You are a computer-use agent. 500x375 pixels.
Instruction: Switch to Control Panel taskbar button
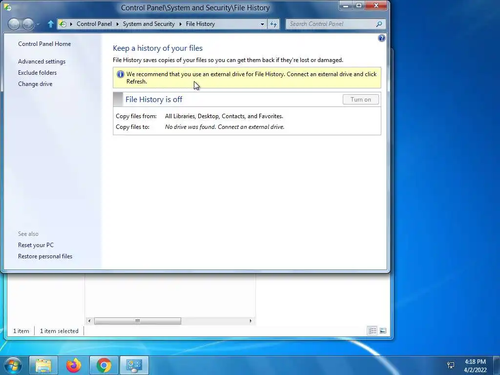(x=134, y=365)
